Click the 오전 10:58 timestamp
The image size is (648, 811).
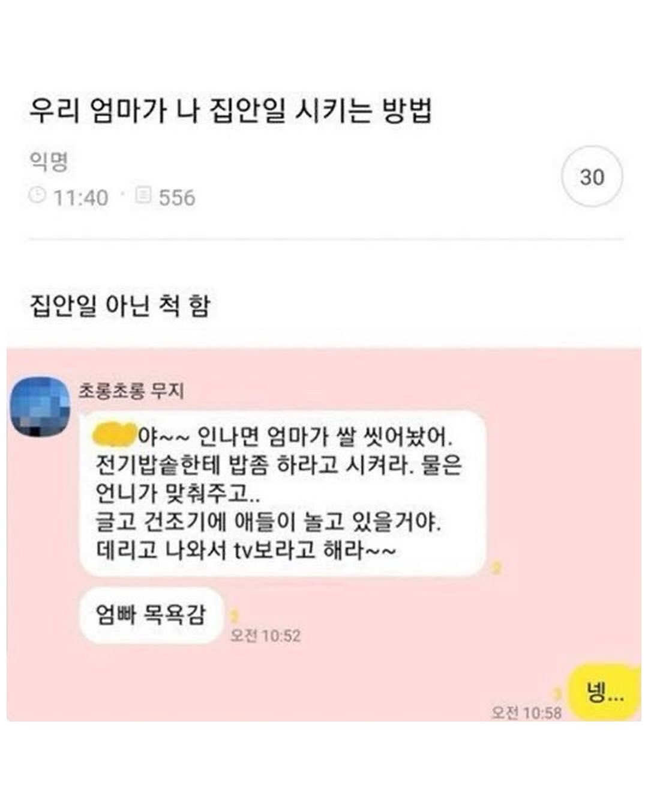coord(526,712)
